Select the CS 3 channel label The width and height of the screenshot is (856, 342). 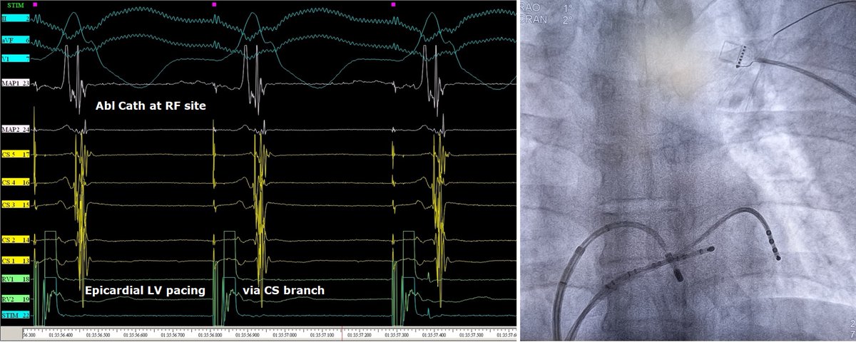pos(15,204)
